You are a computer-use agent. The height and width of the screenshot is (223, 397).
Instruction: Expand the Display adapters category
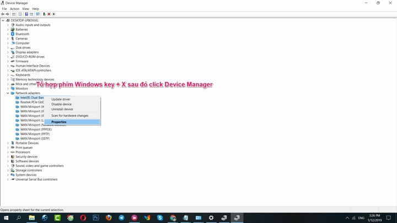click(8, 52)
